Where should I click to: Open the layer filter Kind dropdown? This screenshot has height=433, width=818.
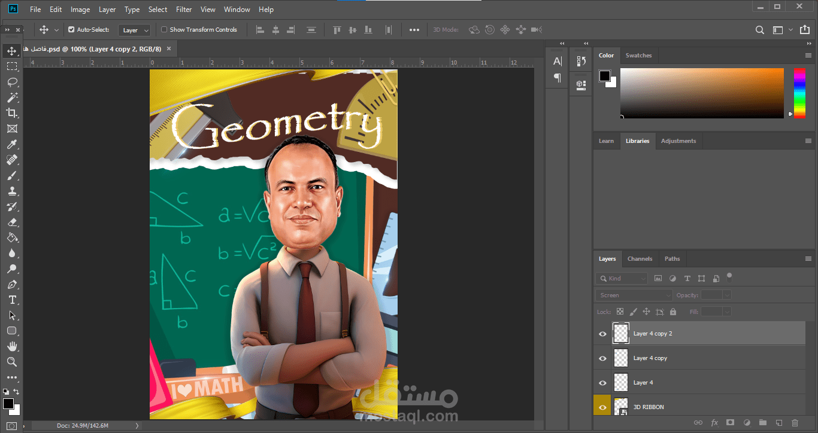pos(622,278)
